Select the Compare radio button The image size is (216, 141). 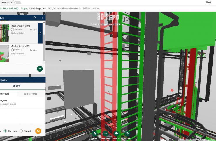[x=6, y=131]
